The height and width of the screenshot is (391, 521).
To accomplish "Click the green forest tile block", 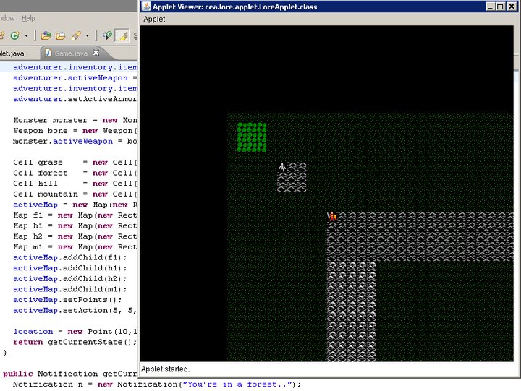I will pos(252,137).
